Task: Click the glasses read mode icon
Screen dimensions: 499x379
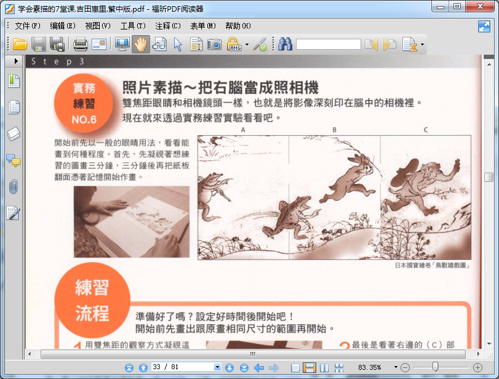Action: click(159, 44)
